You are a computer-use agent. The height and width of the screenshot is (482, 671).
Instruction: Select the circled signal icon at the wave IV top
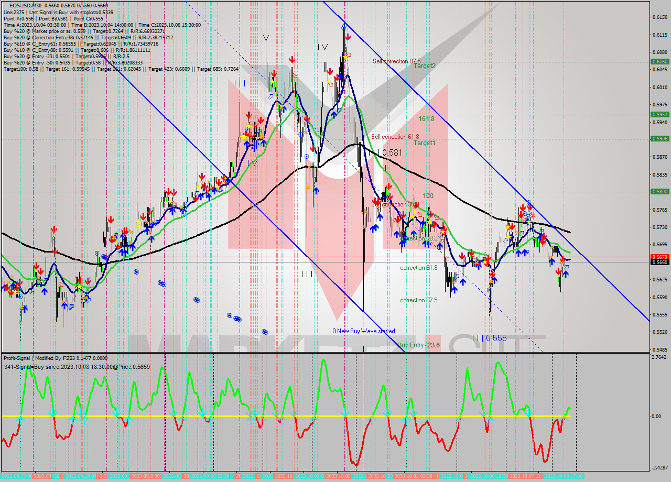(x=343, y=26)
